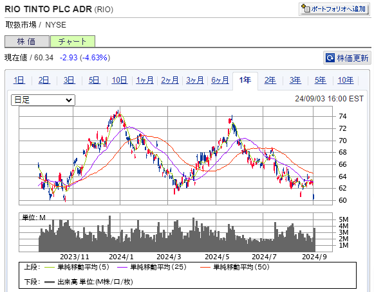
Task: Click the 2024/5 date axis label
Action: (217, 257)
